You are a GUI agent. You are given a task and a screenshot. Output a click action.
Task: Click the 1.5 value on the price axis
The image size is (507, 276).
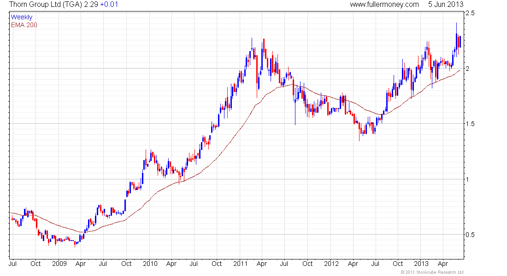click(x=470, y=124)
